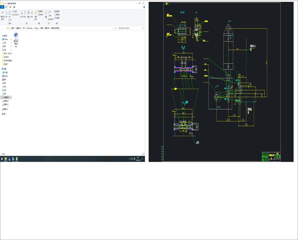Click the Properties checkmark icon
298x240 pixels.
coord(46,13)
